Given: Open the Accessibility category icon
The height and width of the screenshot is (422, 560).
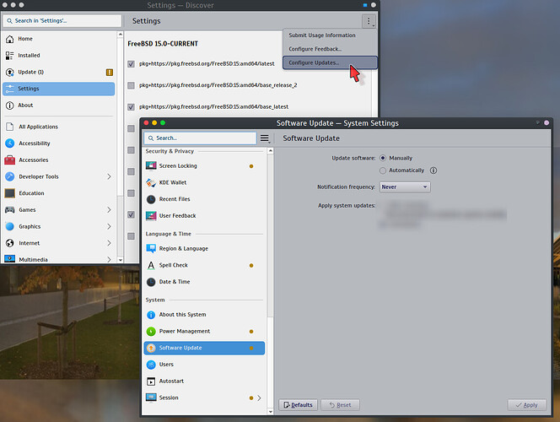Looking at the screenshot, I should (9, 143).
